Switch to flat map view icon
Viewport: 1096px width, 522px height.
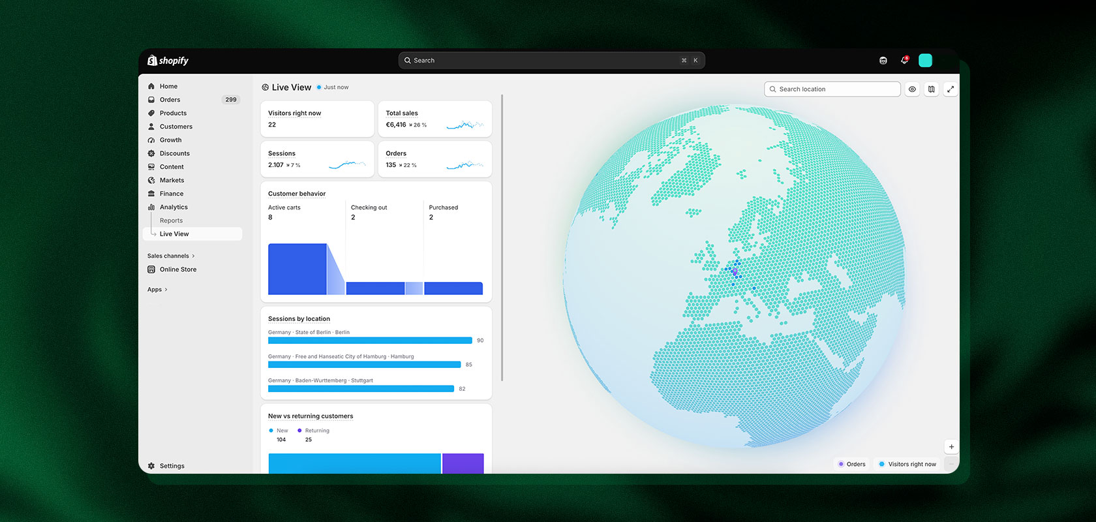(932, 89)
